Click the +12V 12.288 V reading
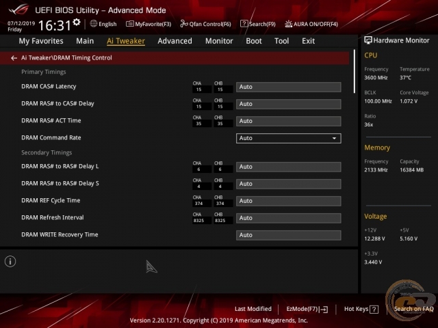Viewport: 438px width, 328px height. point(374,239)
